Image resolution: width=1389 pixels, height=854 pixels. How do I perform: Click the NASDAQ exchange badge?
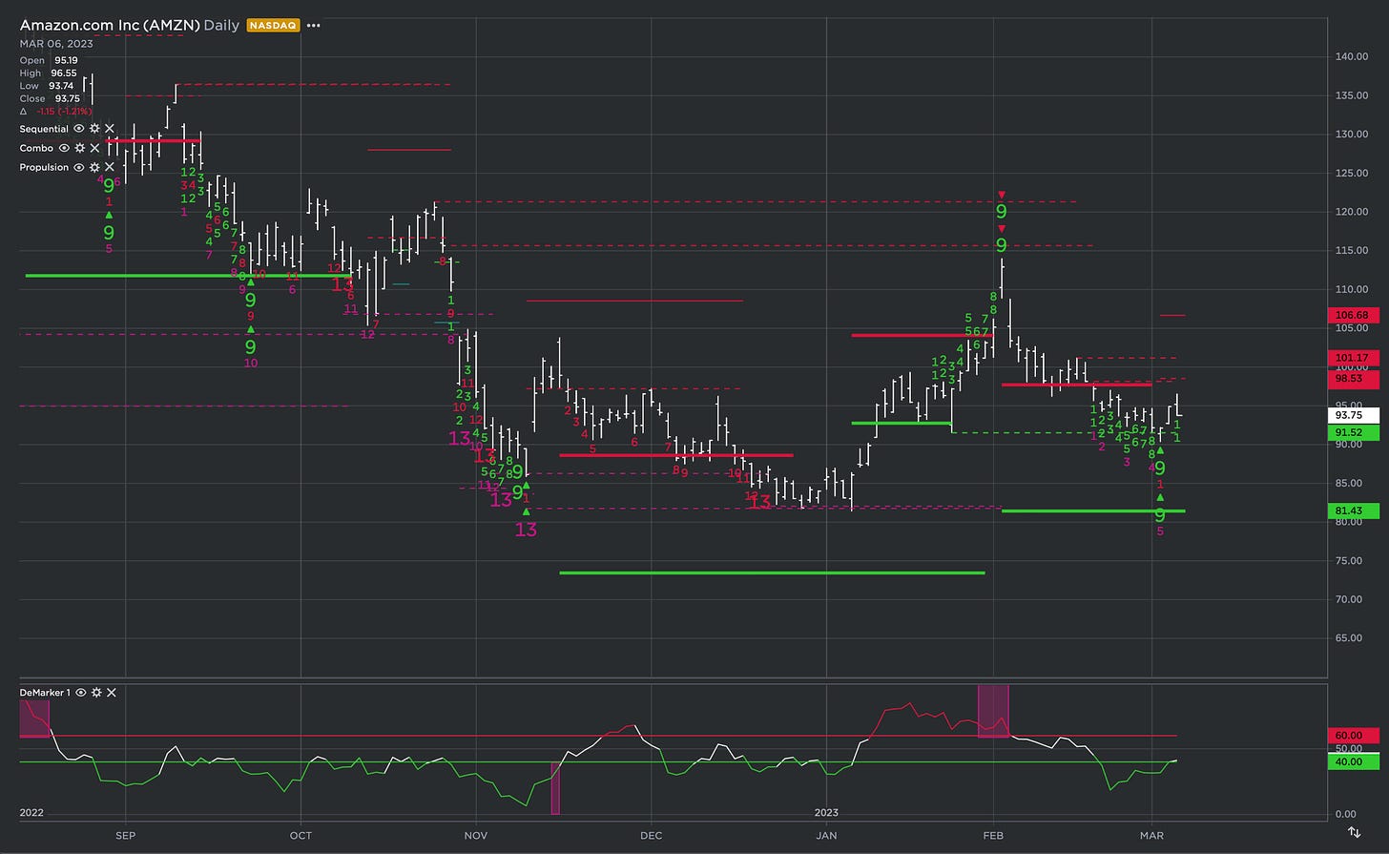click(x=273, y=26)
